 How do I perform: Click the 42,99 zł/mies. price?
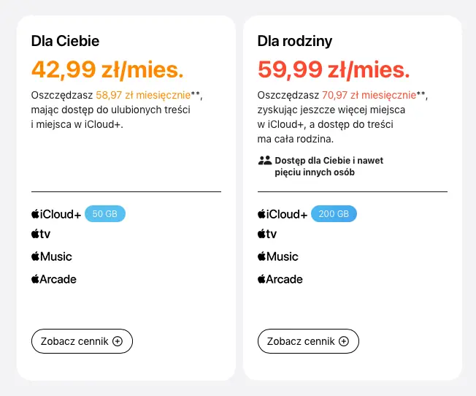107,70
